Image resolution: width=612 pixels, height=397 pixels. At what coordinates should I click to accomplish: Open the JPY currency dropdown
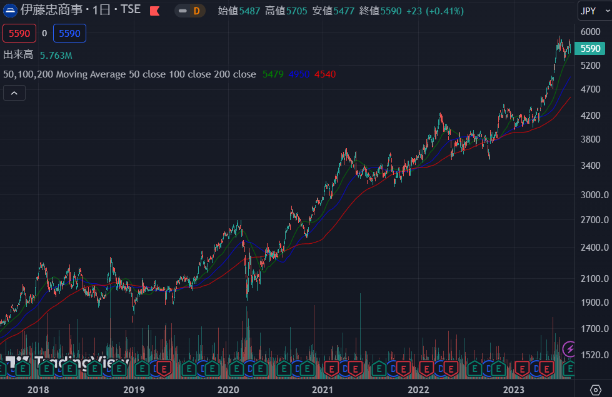pyautogui.click(x=594, y=11)
